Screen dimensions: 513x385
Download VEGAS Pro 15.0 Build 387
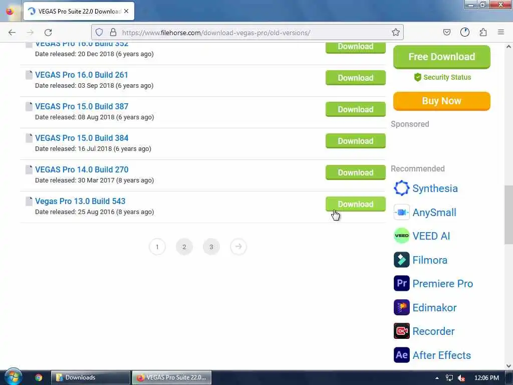coord(355,109)
